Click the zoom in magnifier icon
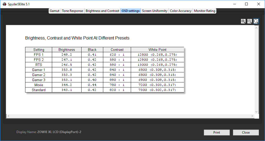This screenshot has height=141, width=265. (243, 21)
